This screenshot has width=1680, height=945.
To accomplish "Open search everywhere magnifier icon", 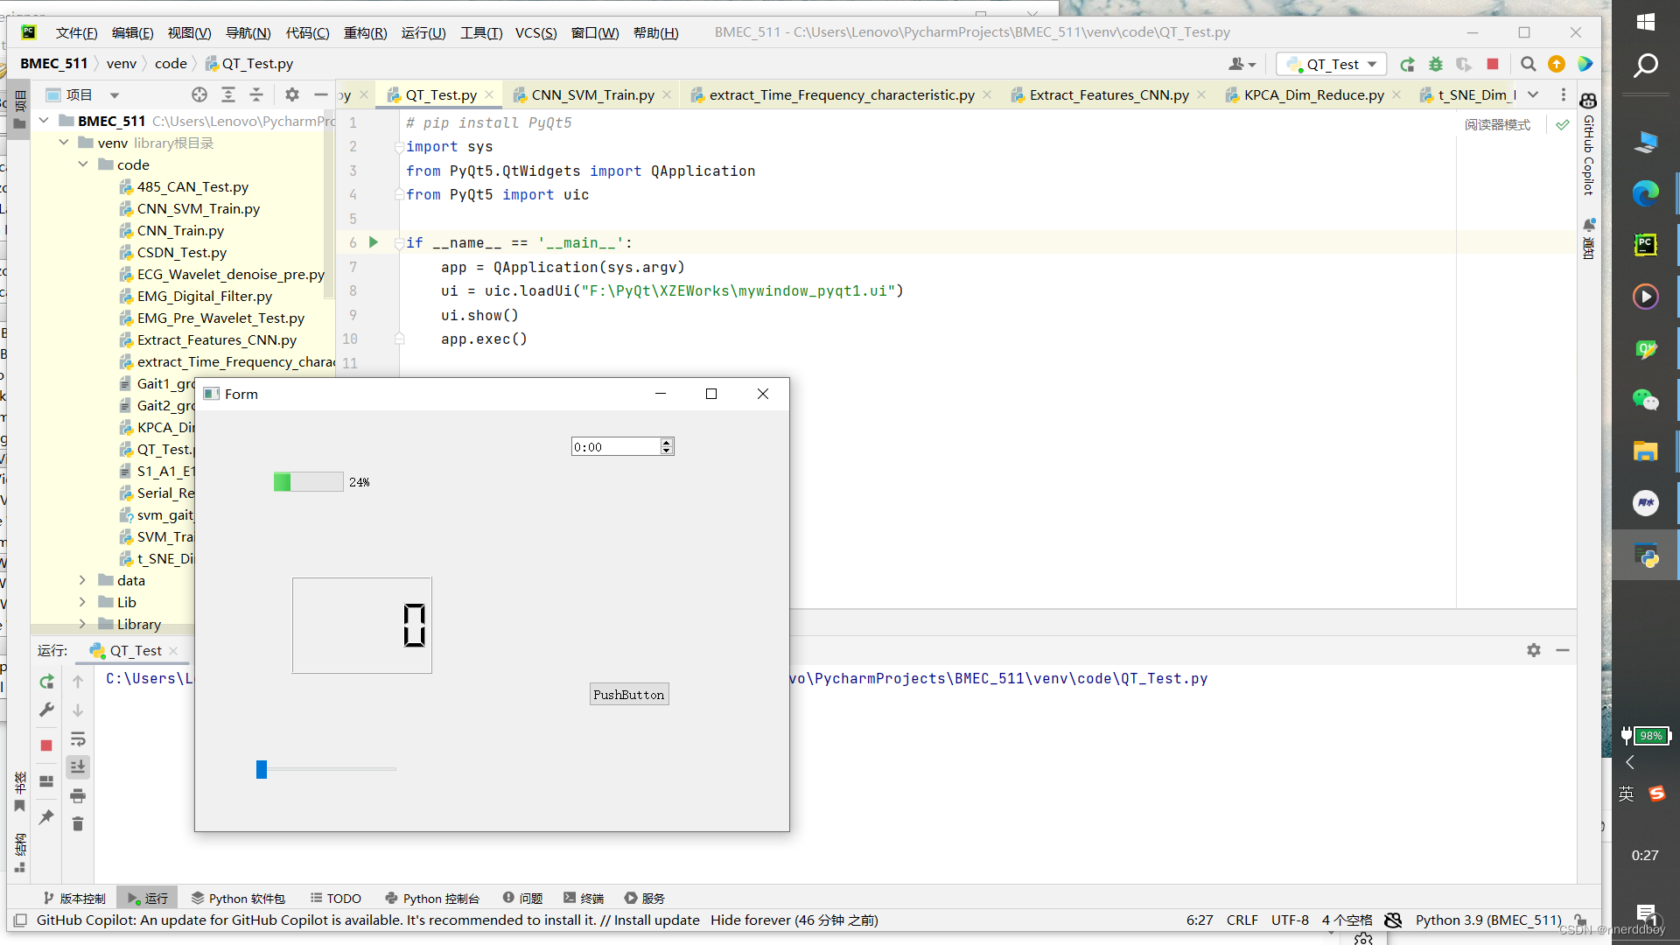I will (x=1528, y=64).
